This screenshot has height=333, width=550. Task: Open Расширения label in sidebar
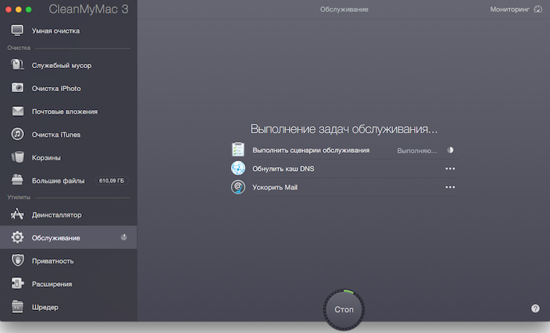52,284
